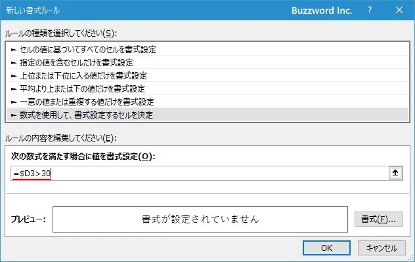Close the 新しい書式ルール dialog
This screenshot has height=262, width=415.
[x=398, y=10]
